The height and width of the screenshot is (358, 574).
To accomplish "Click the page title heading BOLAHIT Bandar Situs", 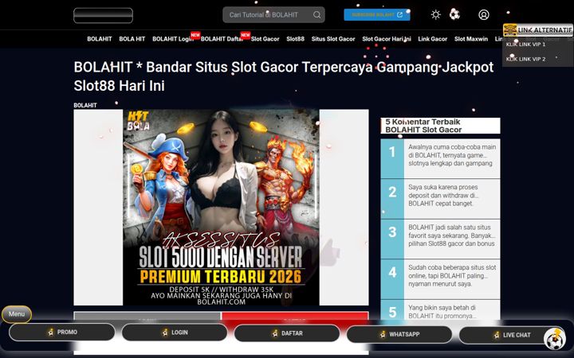I will (284, 76).
